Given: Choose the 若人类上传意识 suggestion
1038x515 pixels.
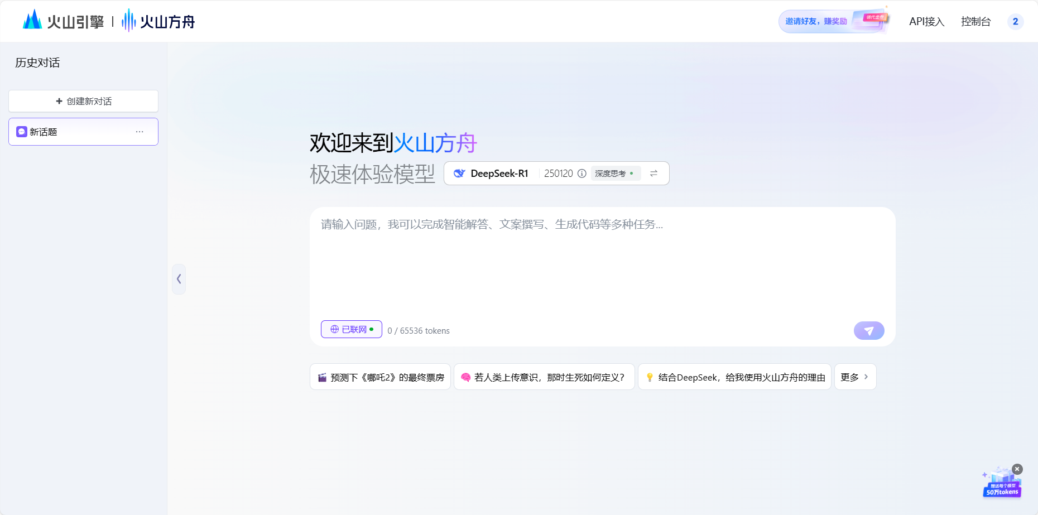Looking at the screenshot, I should [x=544, y=377].
